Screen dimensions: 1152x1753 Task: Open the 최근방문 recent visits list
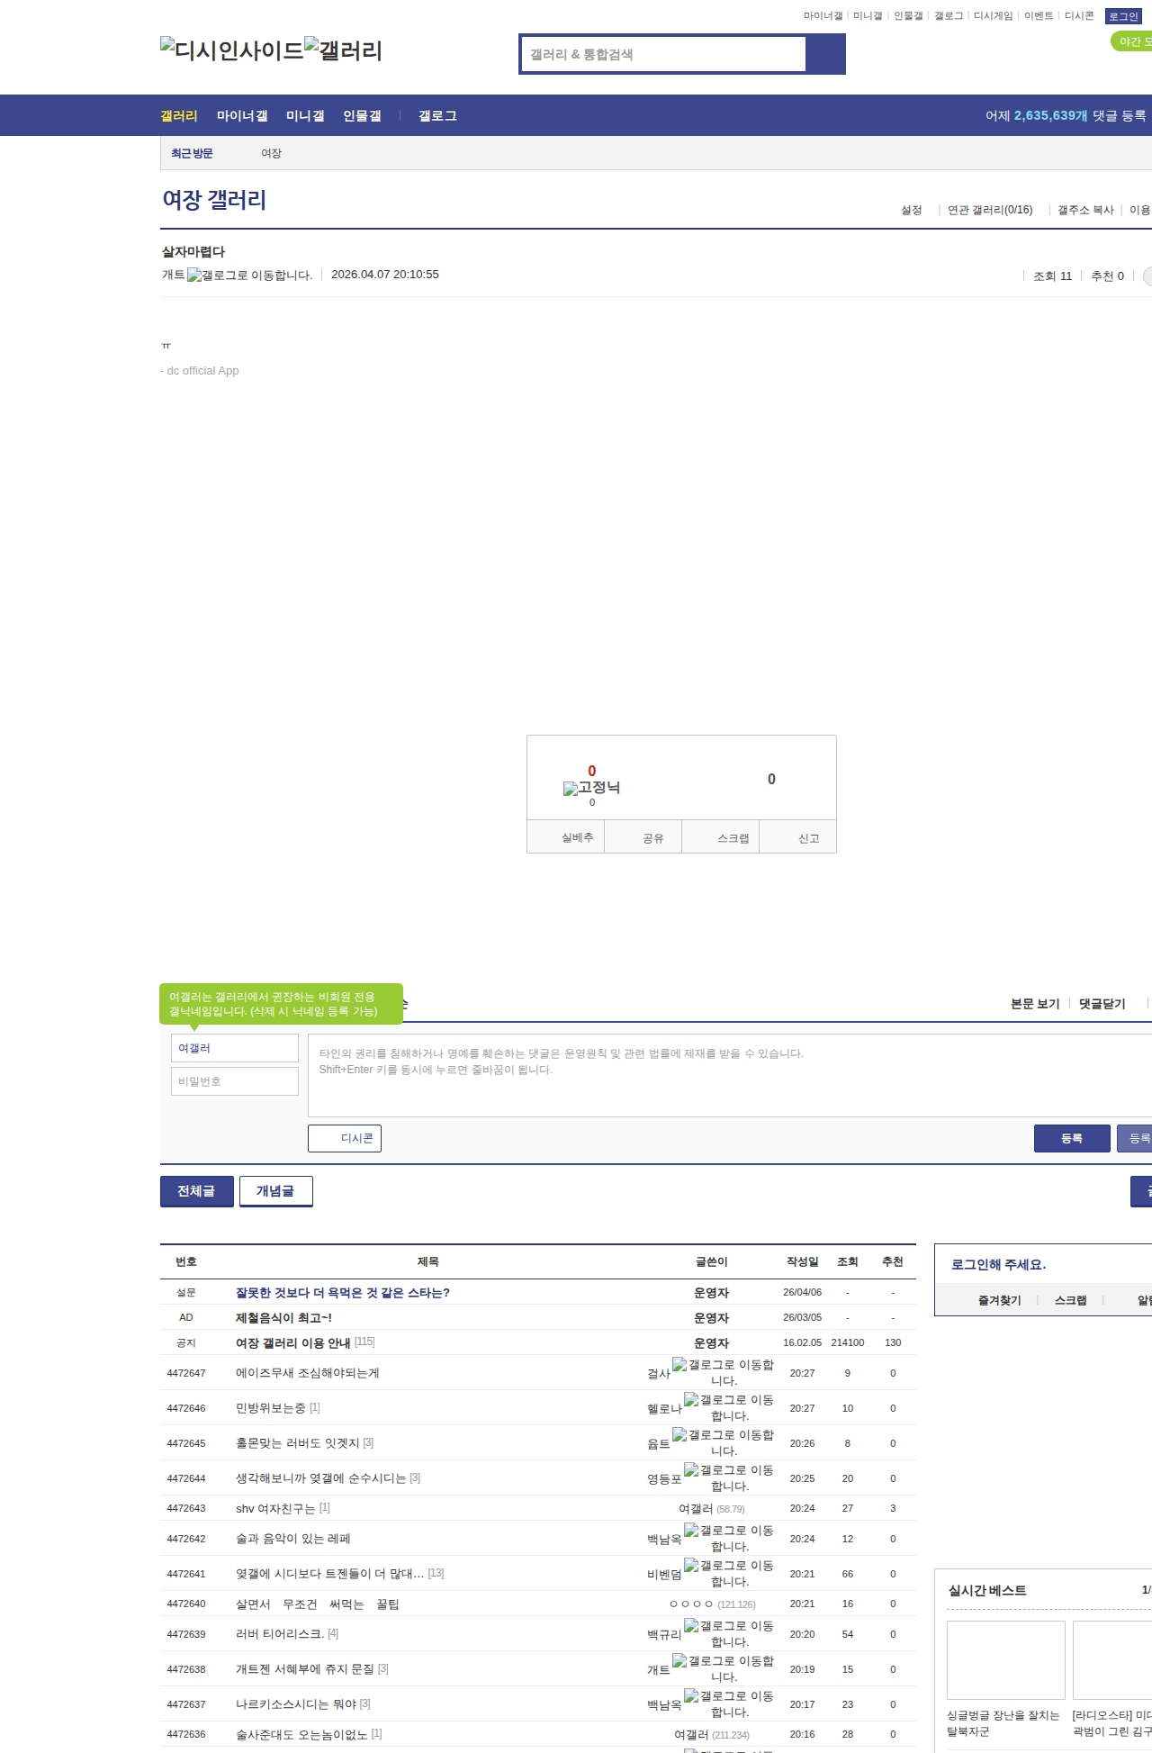(x=192, y=154)
